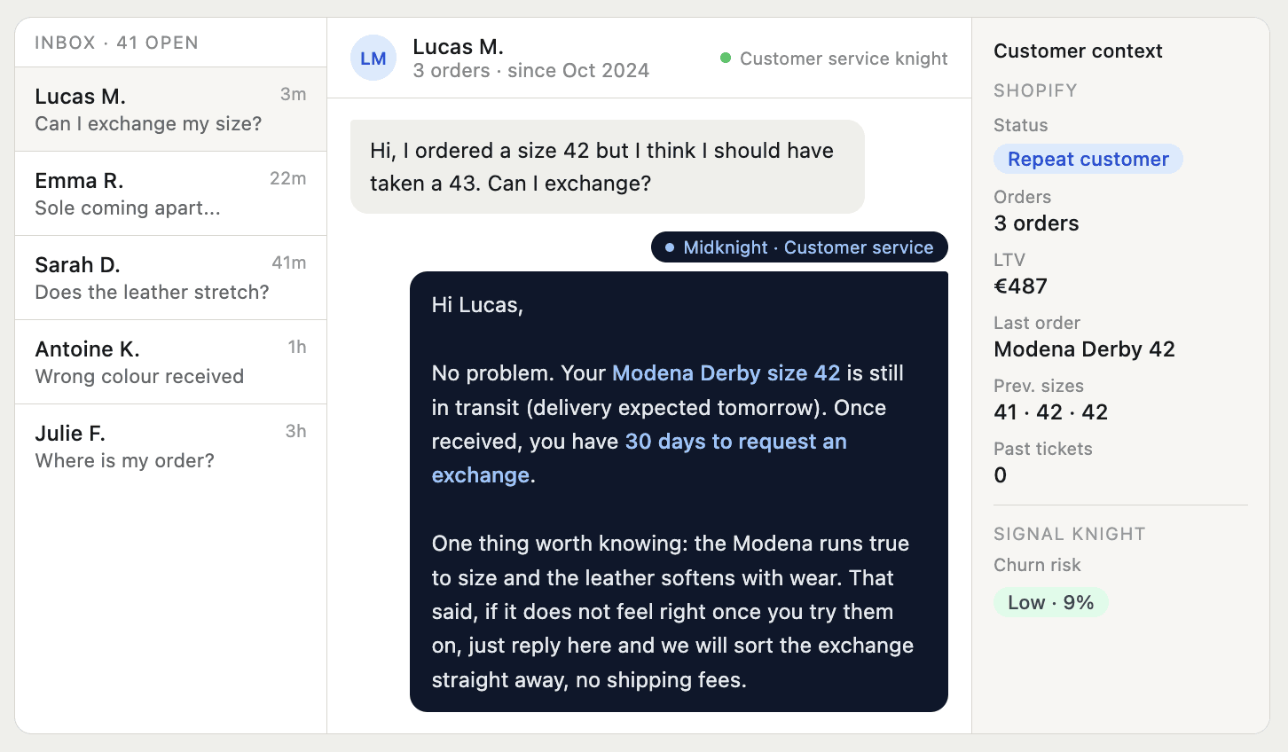Image resolution: width=1288 pixels, height=752 pixels.
Task: Click the blue dot on the Midknight badge
Action: [670, 247]
